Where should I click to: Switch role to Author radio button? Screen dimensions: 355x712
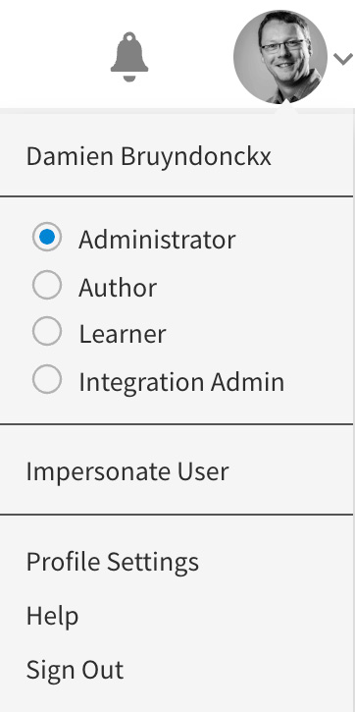coord(47,285)
